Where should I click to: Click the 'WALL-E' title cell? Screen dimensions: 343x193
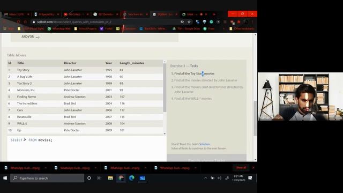pos(22,123)
